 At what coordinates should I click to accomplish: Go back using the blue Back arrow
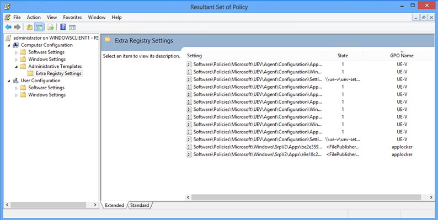8,27
